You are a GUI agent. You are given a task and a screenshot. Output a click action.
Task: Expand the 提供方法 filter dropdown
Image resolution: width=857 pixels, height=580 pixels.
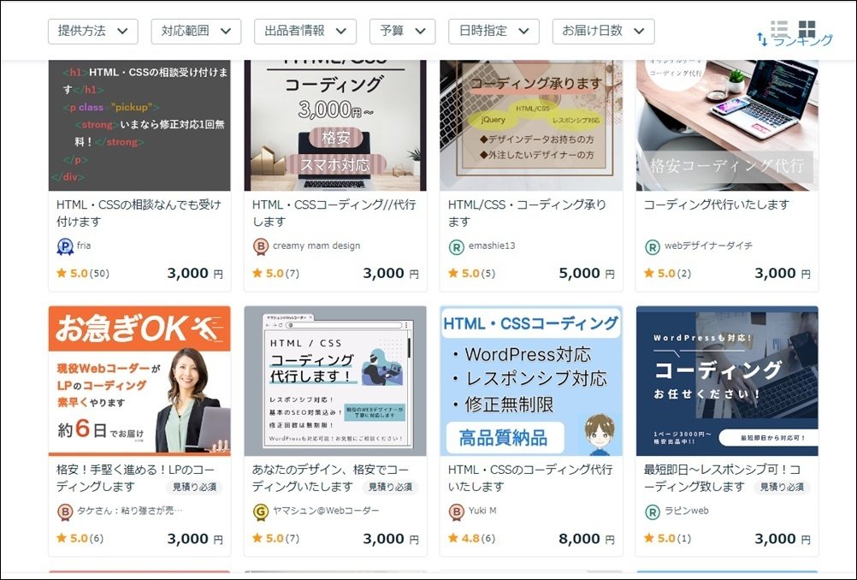(93, 31)
